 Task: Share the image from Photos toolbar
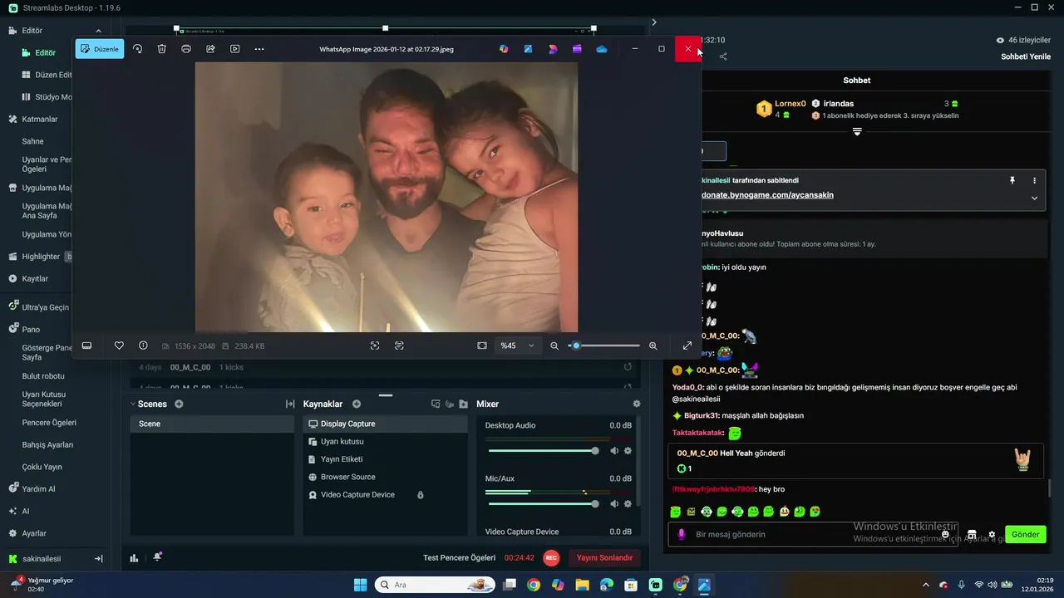(x=210, y=49)
